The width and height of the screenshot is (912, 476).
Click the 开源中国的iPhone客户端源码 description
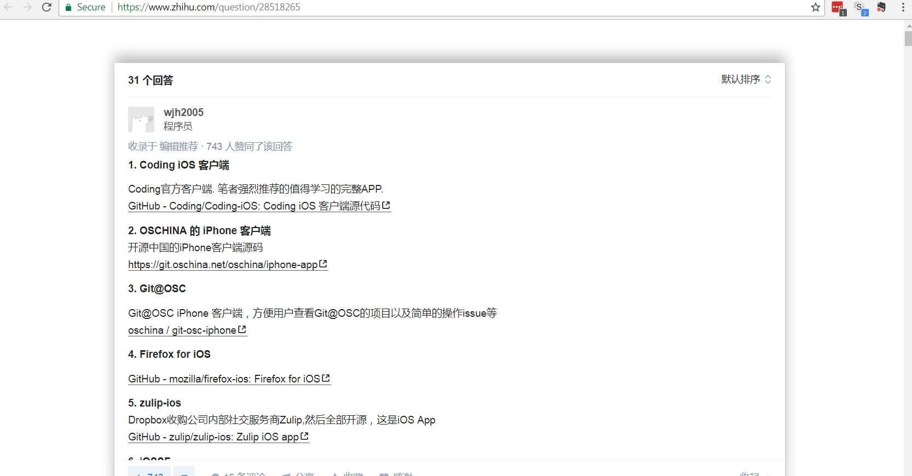[195, 247]
